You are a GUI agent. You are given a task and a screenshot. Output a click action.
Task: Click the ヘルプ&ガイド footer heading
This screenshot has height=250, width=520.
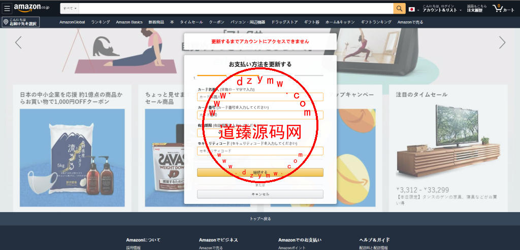point(374,240)
